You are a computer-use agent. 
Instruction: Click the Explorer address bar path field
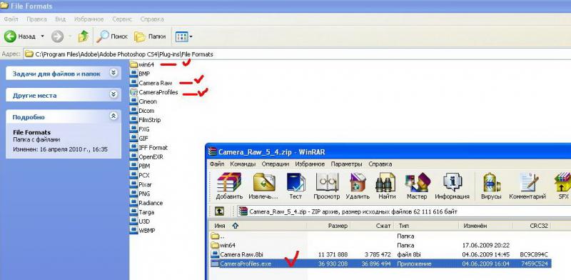tap(297, 54)
